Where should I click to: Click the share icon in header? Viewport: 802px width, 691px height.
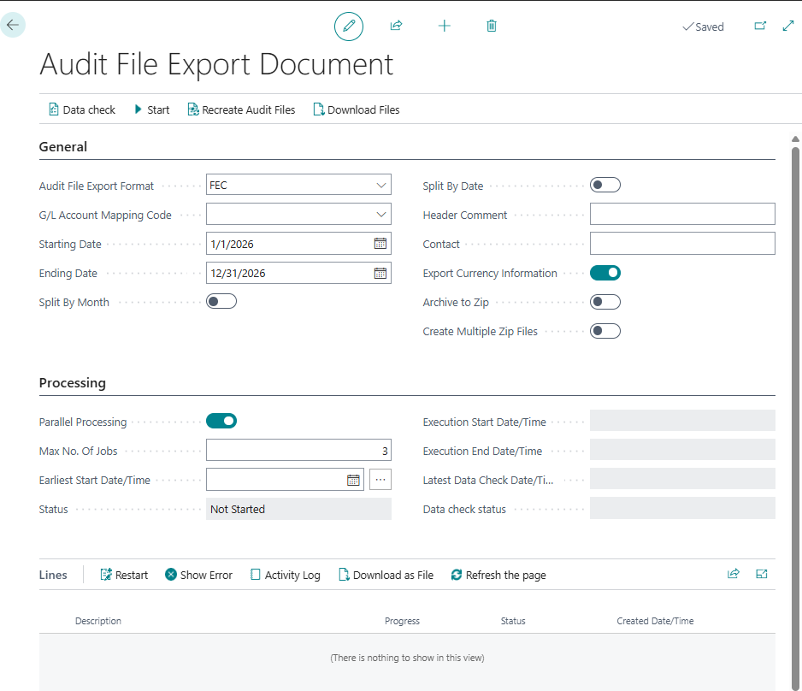tap(397, 26)
